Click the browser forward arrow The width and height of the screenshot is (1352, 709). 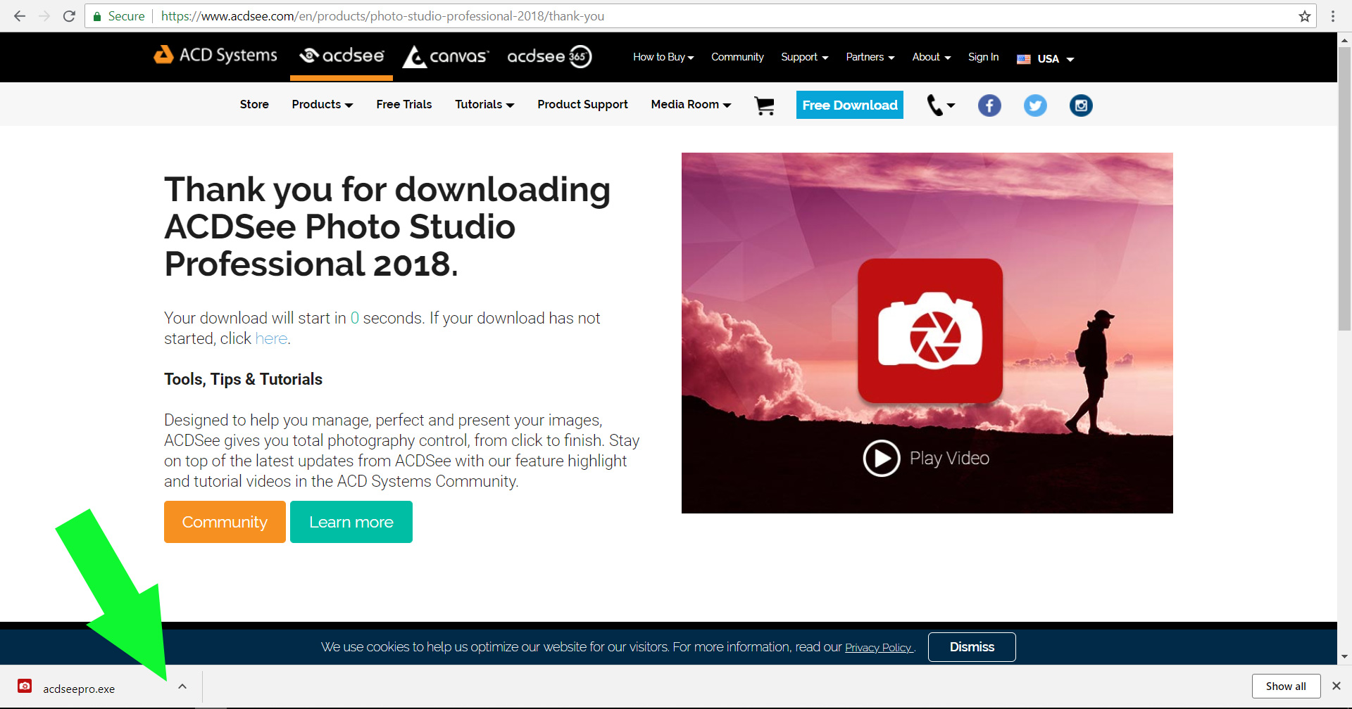44,16
